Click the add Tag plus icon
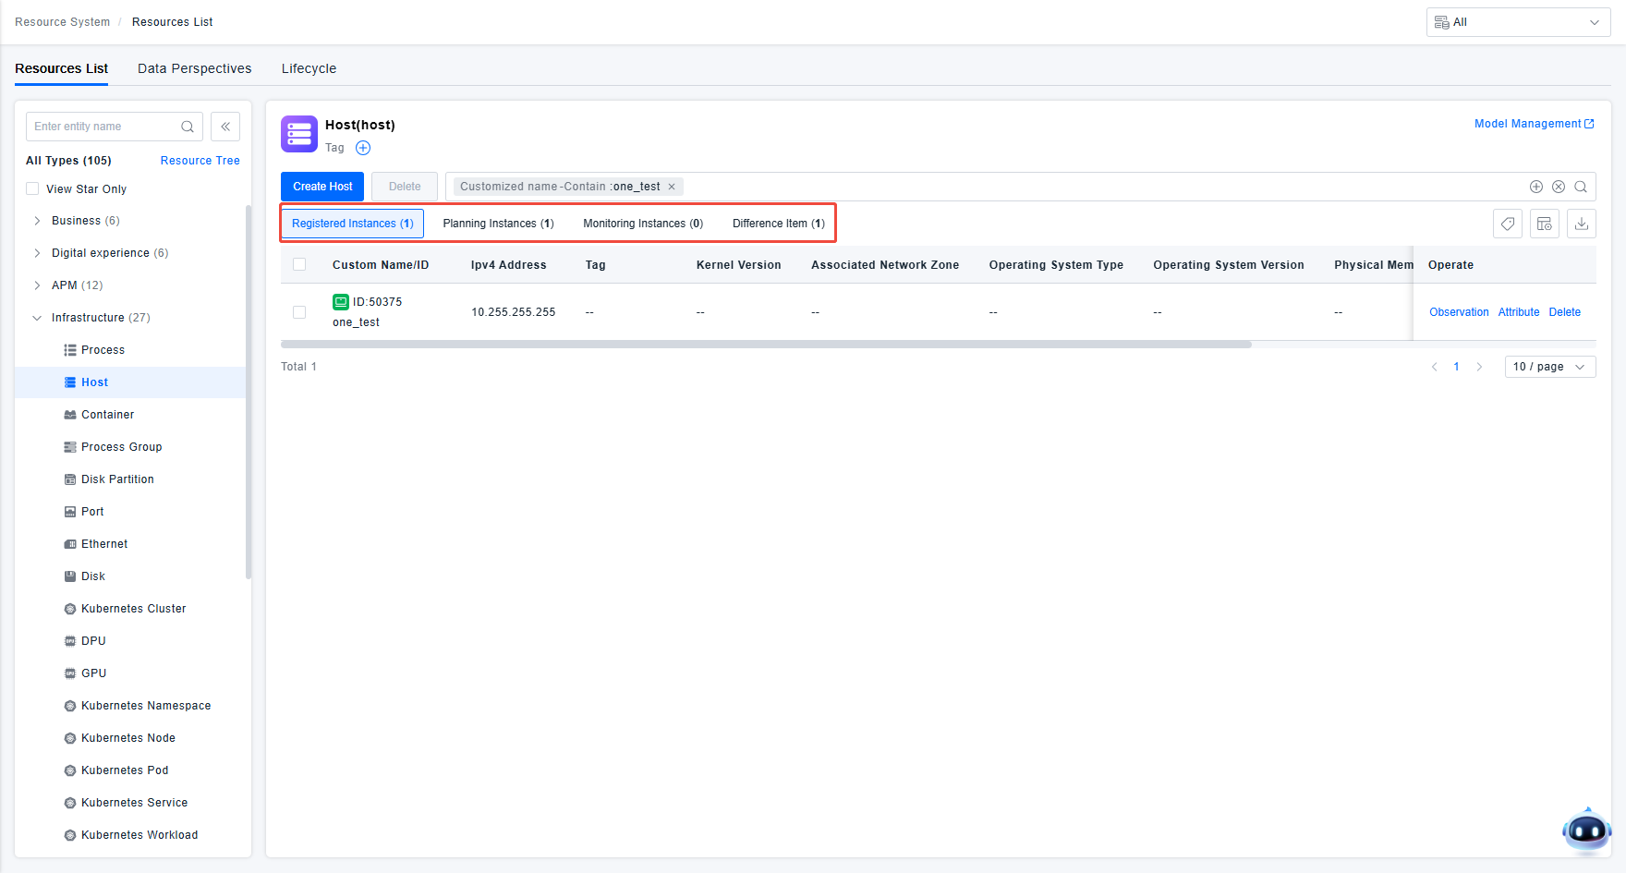This screenshot has width=1626, height=873. 363,148
